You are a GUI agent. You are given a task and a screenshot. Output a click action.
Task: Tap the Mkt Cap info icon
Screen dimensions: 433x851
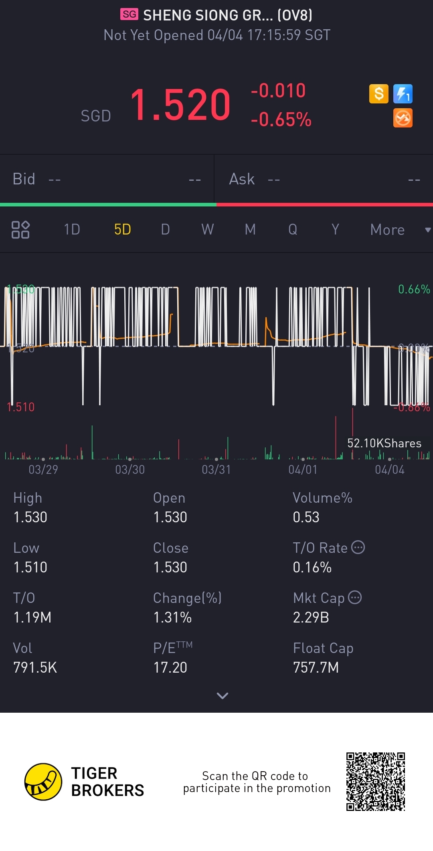(x=355, y=597)
